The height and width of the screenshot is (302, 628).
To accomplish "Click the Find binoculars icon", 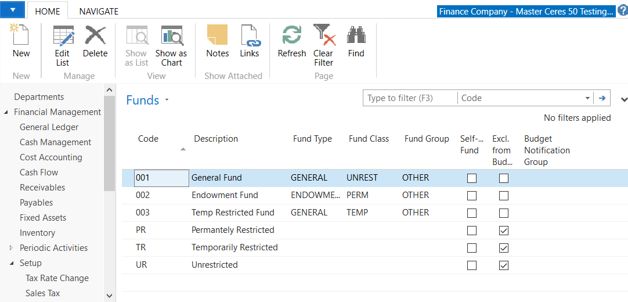I will [356, 37].
